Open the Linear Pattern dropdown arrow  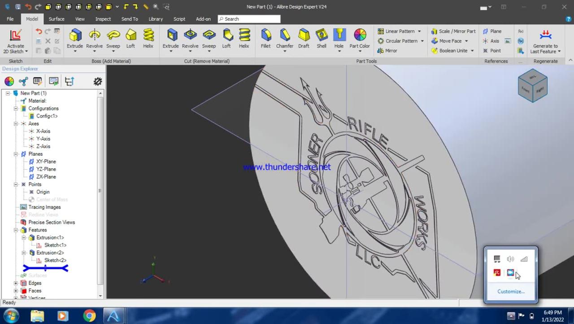[x=419, y=31]
